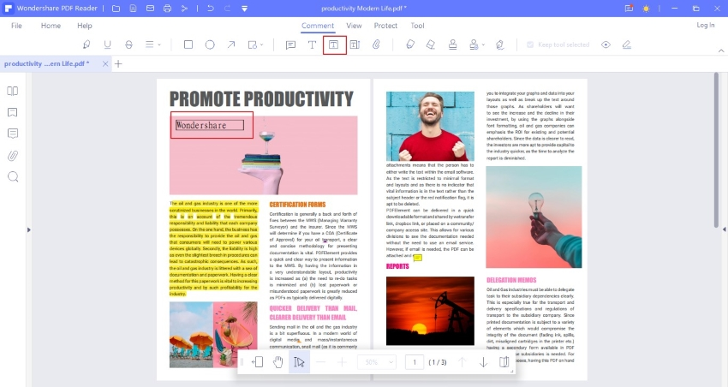Image resolution: width=728 pixels, height=387 pixels.
Task: Go to the next page arrow
Action: (x=483, y=362)
